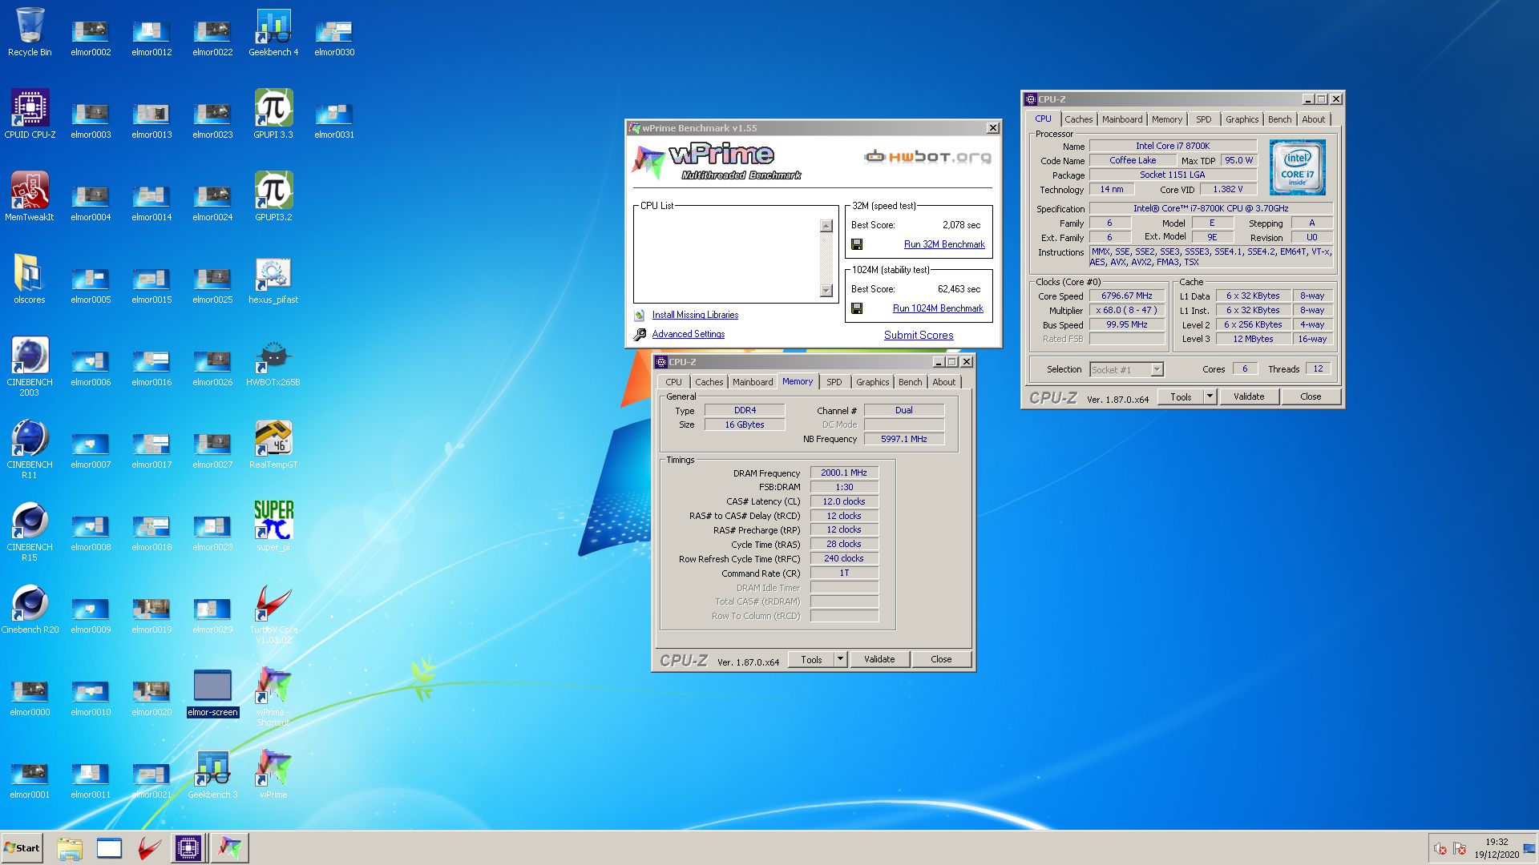Launch super_pi desktop shortcut
Viewport: 1539px width, 865px height.
coord(273,526)
